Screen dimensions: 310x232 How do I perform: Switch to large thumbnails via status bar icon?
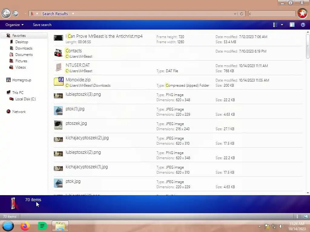click(306, 217)
